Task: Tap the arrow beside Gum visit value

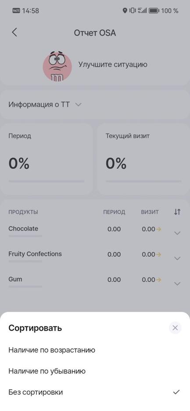Action: click(x=158, y=280)
